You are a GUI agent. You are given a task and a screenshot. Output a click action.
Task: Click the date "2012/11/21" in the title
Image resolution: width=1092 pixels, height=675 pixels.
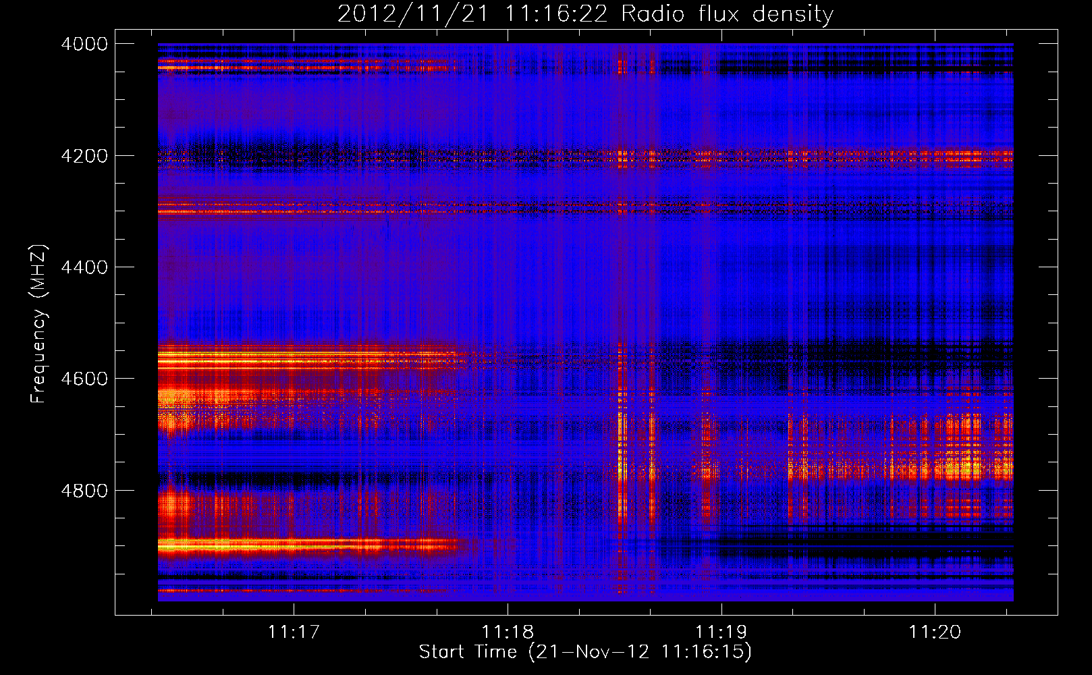[x=412, y=13]
